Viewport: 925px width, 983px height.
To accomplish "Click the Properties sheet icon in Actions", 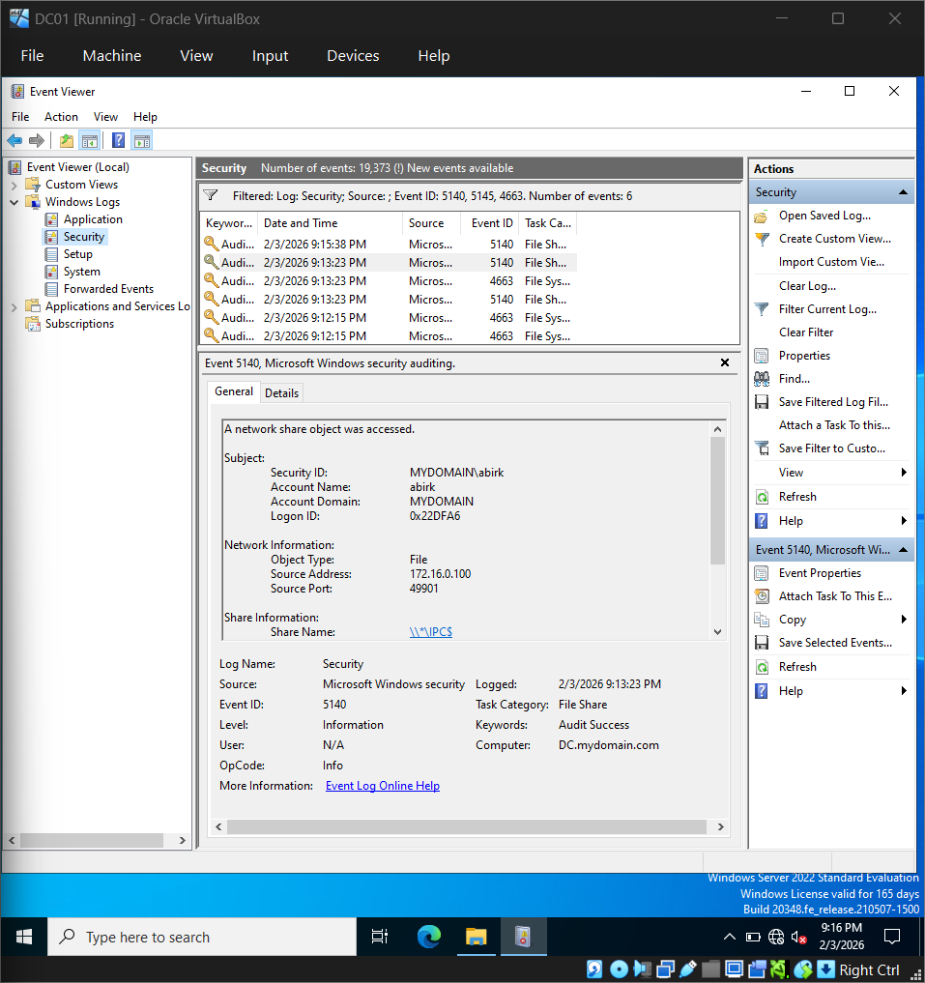I will (x=762, y=356).
